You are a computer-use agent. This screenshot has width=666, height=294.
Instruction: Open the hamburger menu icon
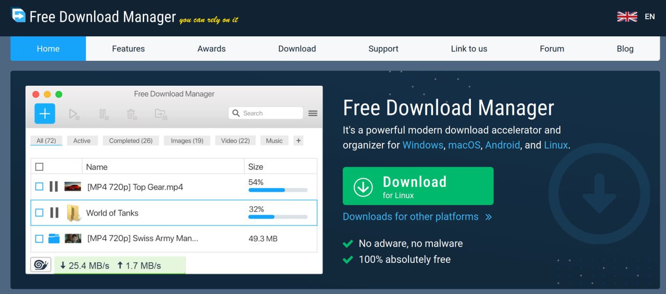pos(313,113)
